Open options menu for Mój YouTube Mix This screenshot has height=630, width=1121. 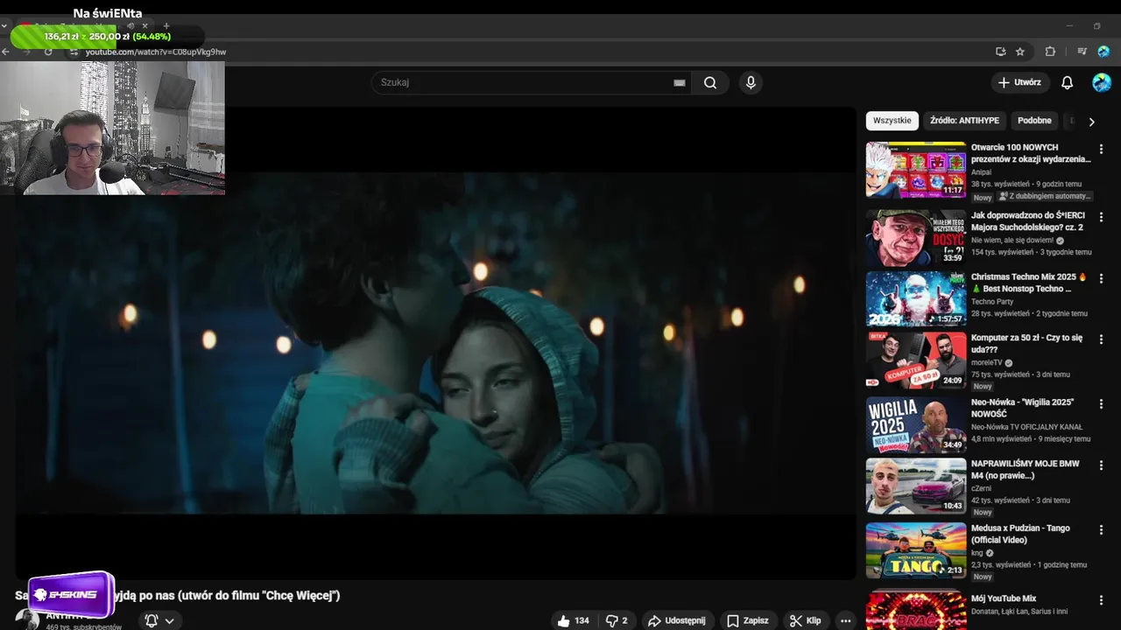[1101, 600]
